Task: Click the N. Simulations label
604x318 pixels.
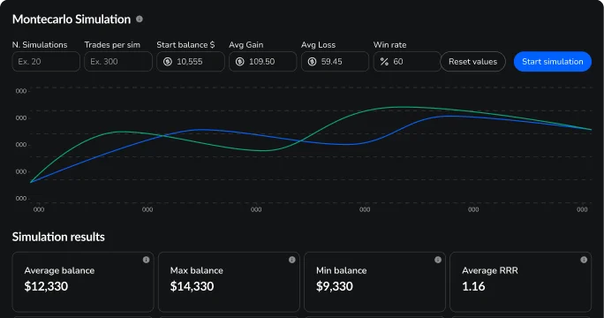Action: click(40, 45)
